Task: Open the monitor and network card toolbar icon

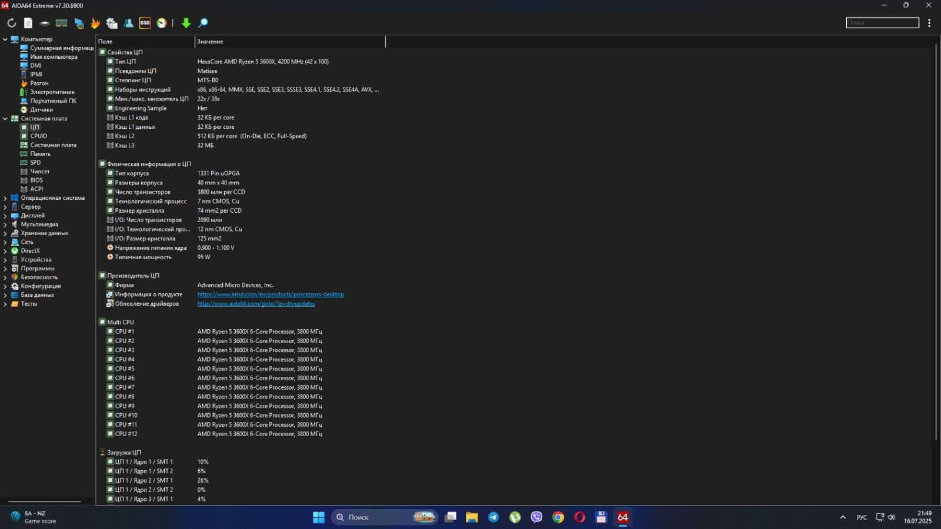Action: point(79,23)
